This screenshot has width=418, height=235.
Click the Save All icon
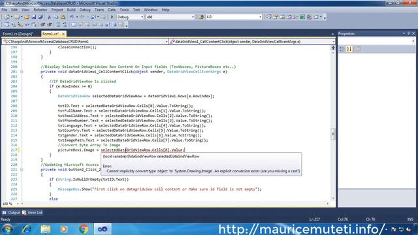[x=40, y=17]
